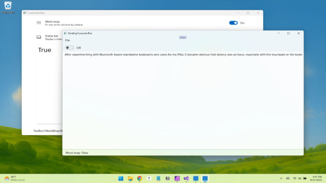Switch to the first blue test app in taskbar
The height and width of the screenshot is (183, 326).
[x=196, y=178]
